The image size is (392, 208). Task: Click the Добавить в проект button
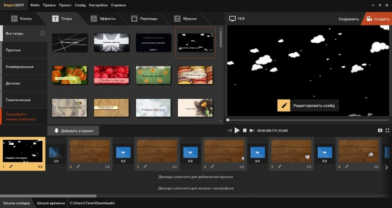point(73,131)
